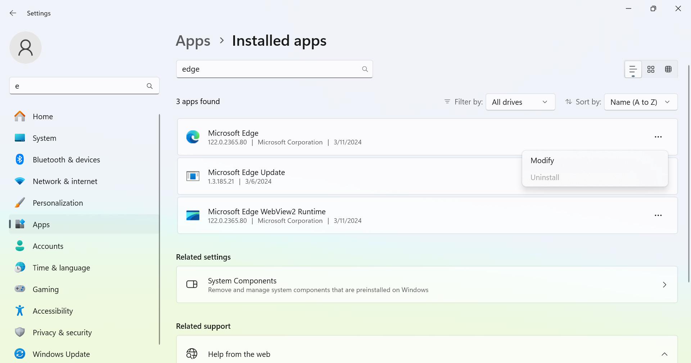The height and width of the screenshot is (363, 691).
Task: Click the Bluetooth icon in sidebar
Action: 20,159
